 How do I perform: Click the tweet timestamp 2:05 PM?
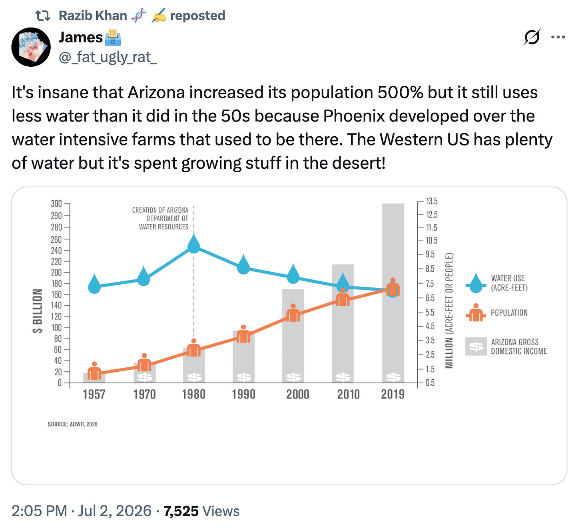39,511
